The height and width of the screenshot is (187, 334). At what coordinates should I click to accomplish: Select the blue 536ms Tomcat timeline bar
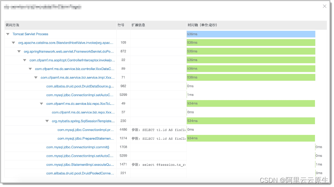click(251, 34)
